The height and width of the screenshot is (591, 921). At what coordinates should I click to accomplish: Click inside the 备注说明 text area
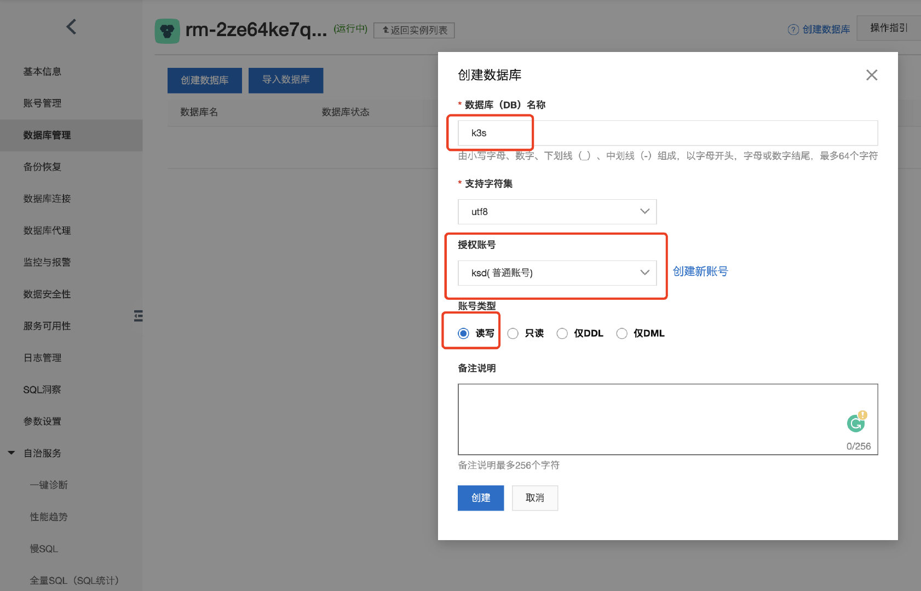(668, 419)
